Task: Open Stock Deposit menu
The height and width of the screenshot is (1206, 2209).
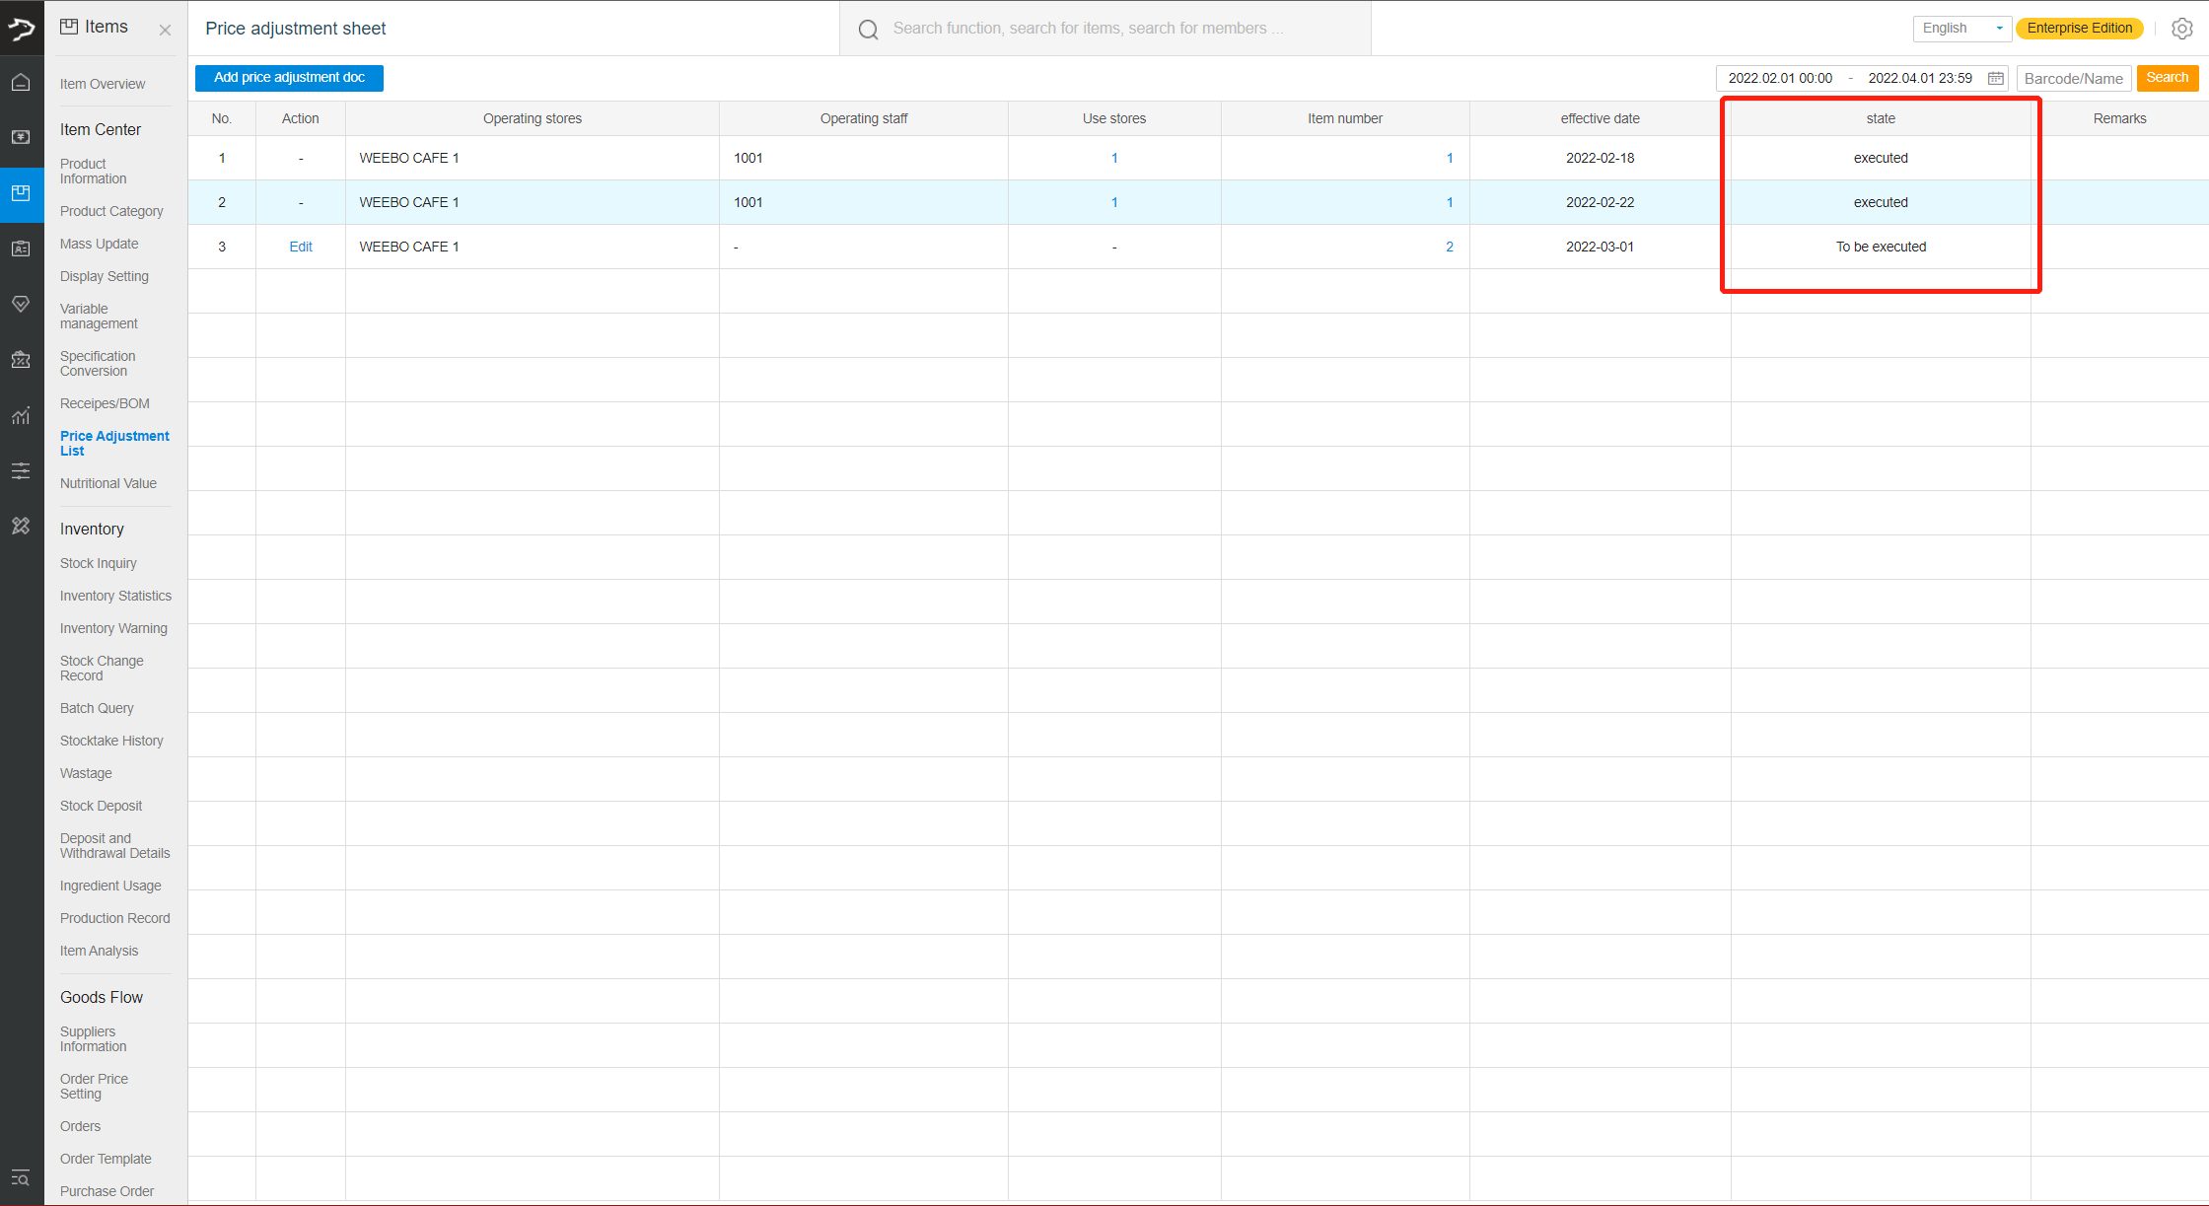Action: click(101, 806)
